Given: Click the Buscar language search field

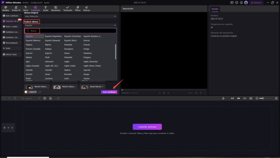Looking at the screenshot, I should pos(70,31).
